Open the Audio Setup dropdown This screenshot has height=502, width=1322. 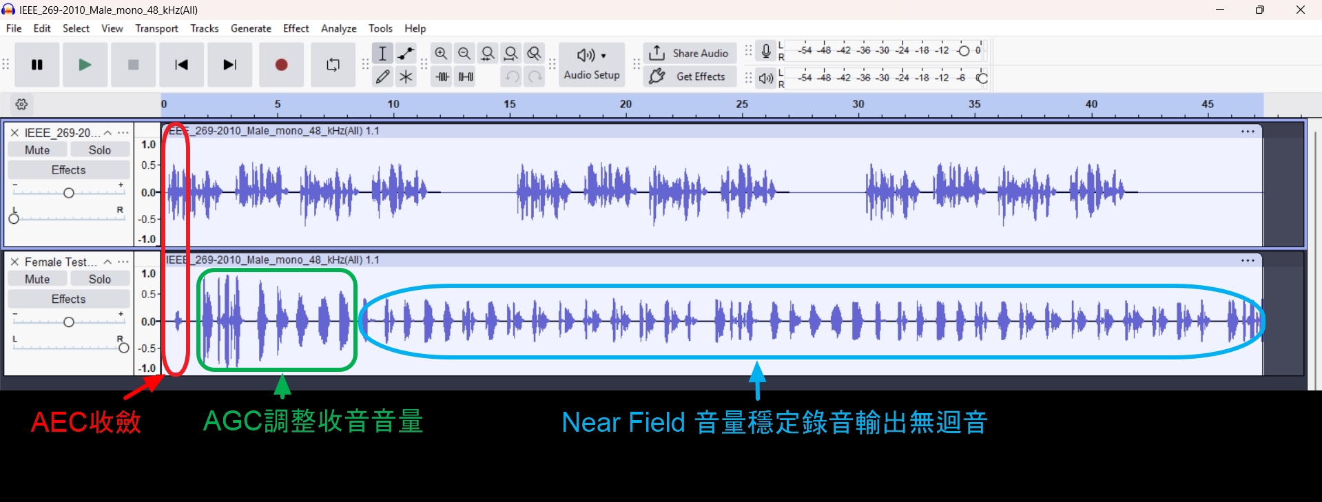pyautogui.click(x=592, y=64)
